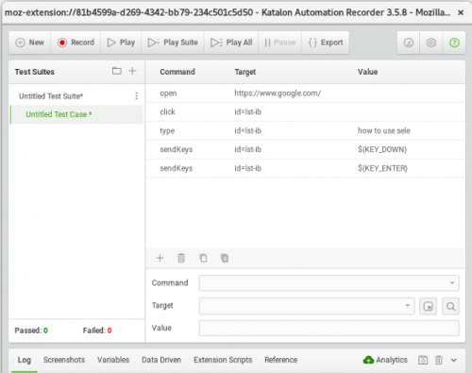Select the type command row

(305, 130)
